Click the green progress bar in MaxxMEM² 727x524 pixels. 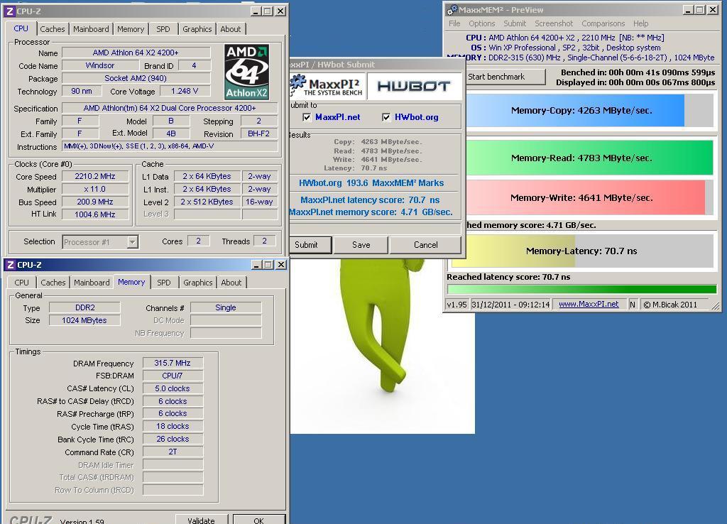(581, 290)
